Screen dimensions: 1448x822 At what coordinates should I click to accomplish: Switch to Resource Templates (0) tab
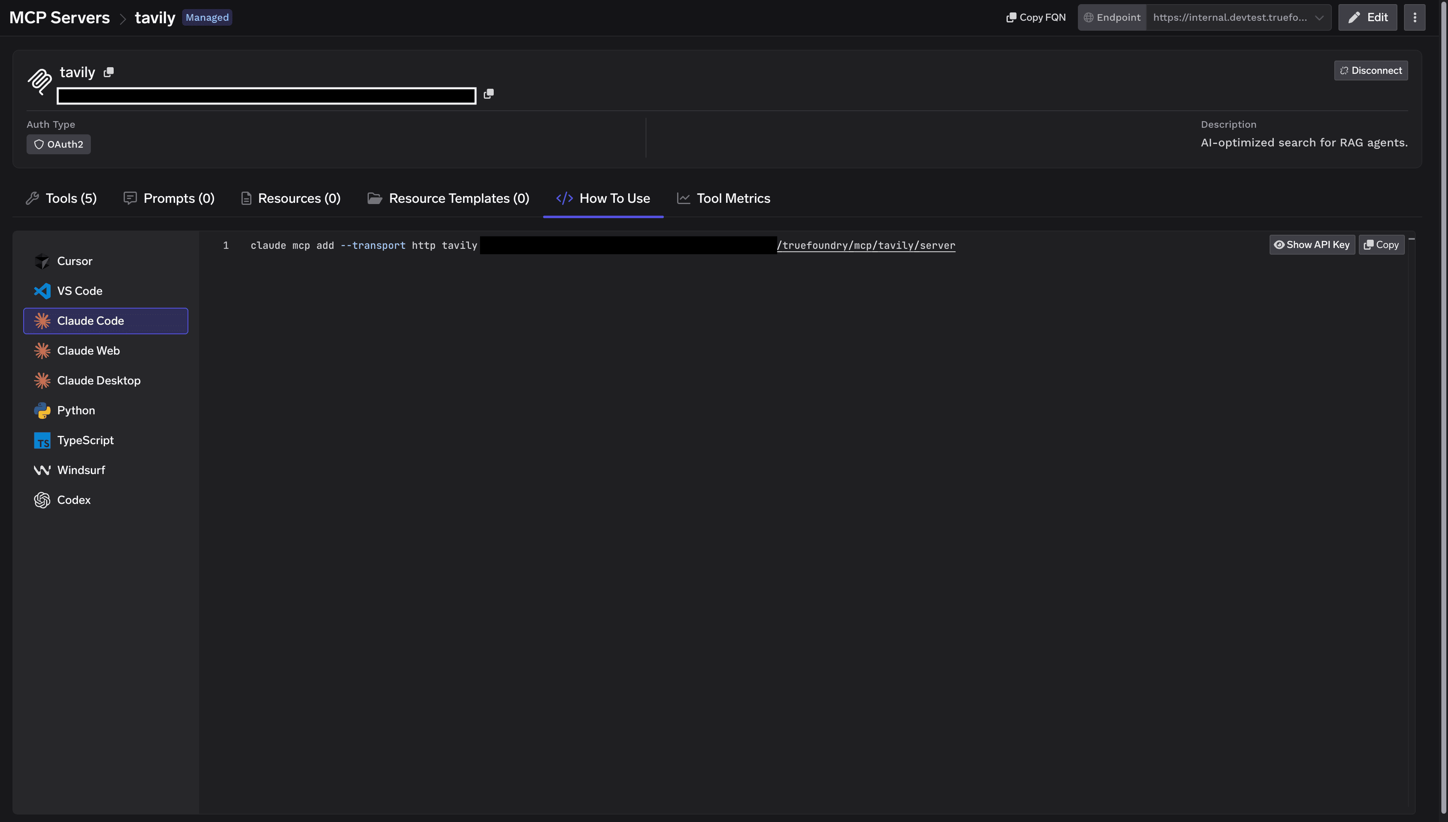click(449, 199)
